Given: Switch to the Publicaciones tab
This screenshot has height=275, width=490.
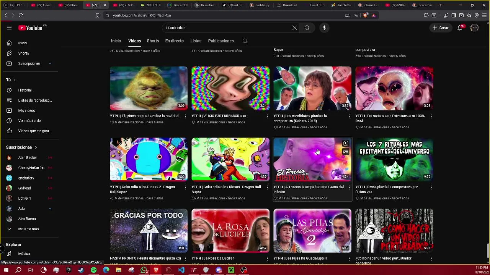Looking at the screenshot, I should point(221,41).
